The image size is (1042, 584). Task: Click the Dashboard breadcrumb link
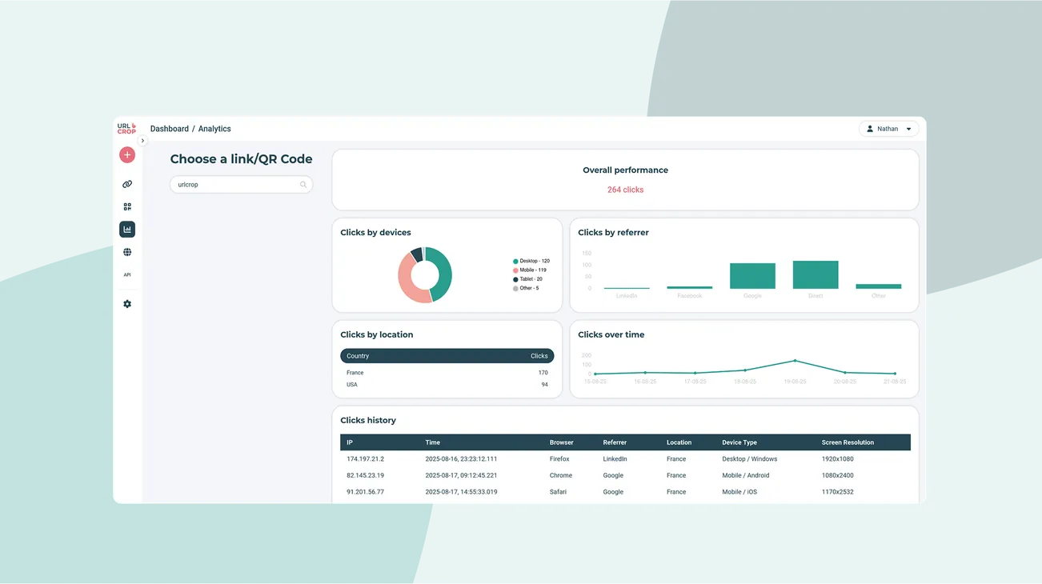170,129
